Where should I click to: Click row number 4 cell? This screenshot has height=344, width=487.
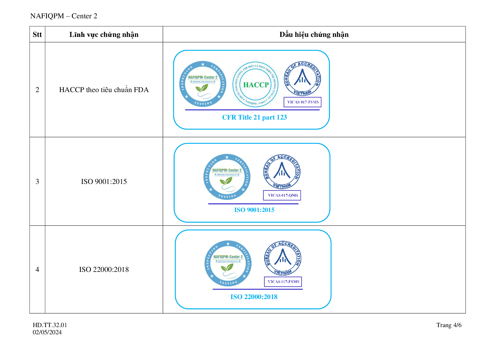37,270
